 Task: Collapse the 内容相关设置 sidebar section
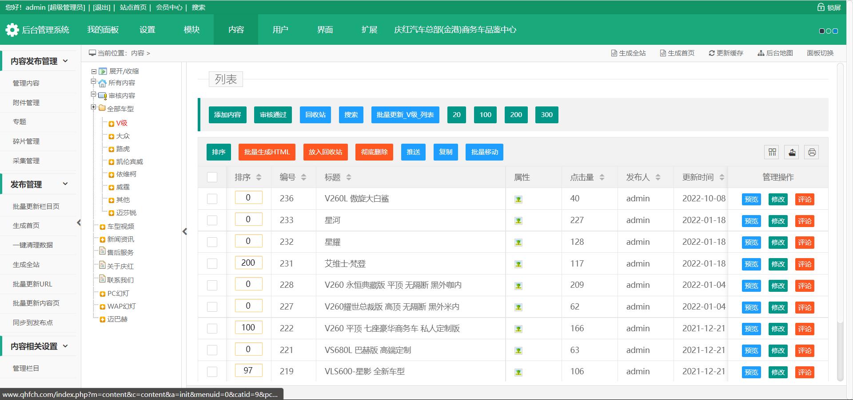[x=65, y=346]
